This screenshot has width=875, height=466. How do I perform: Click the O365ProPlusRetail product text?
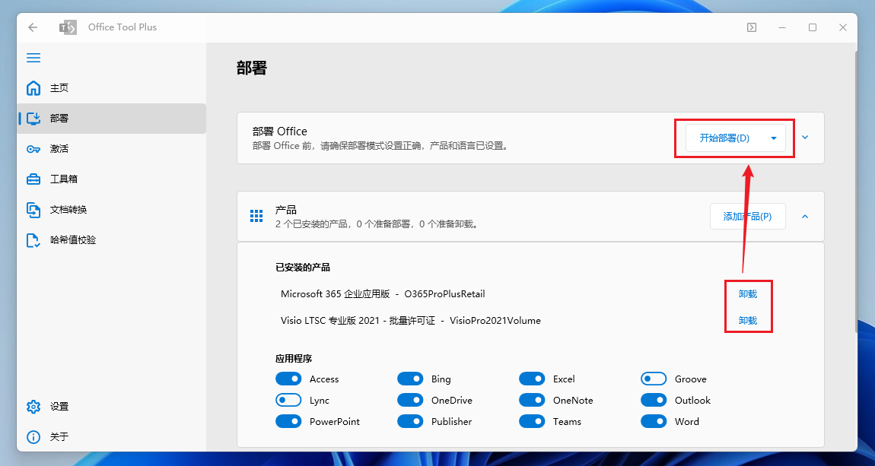pos(445,293)
